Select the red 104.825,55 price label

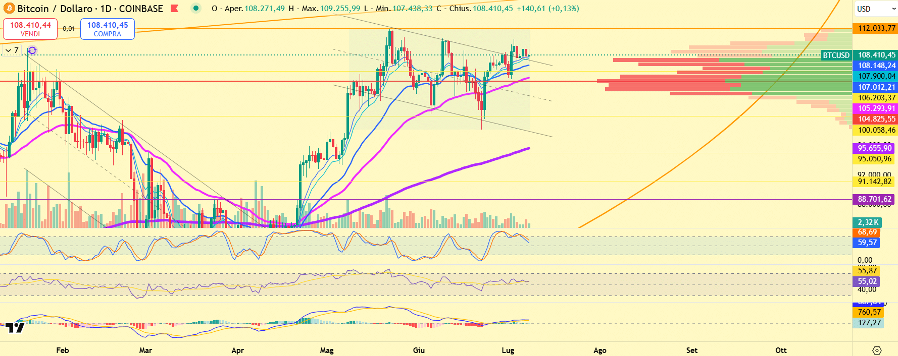[875, 119]
